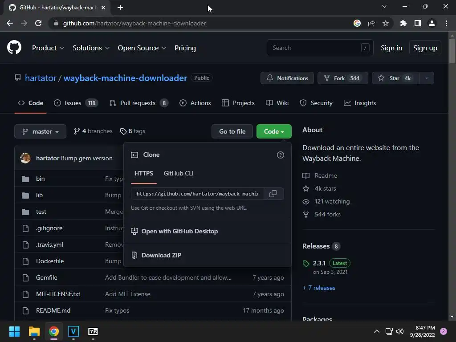
Task: Open the Windows Start menu
Action: pos(14,331)
